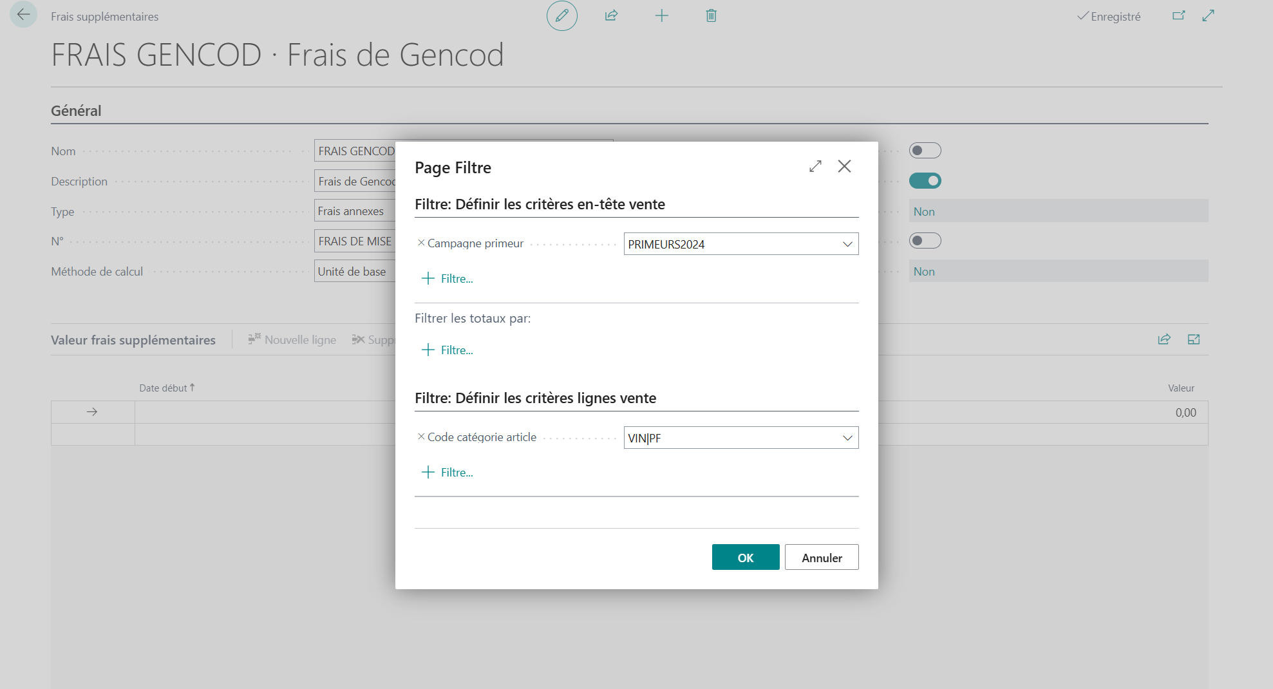Screen dimensions: 1273x689
Task: Click Annuler to cancel
Action: (x=822, y=558)
